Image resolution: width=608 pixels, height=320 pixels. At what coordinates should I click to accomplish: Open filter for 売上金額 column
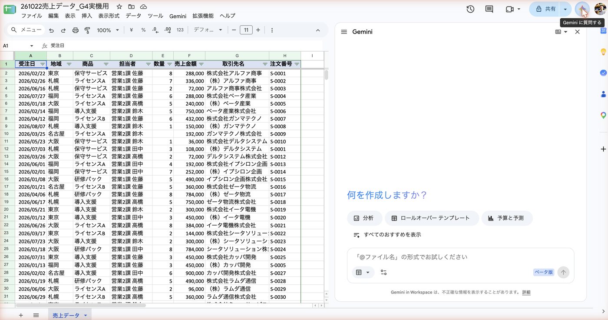201,64
